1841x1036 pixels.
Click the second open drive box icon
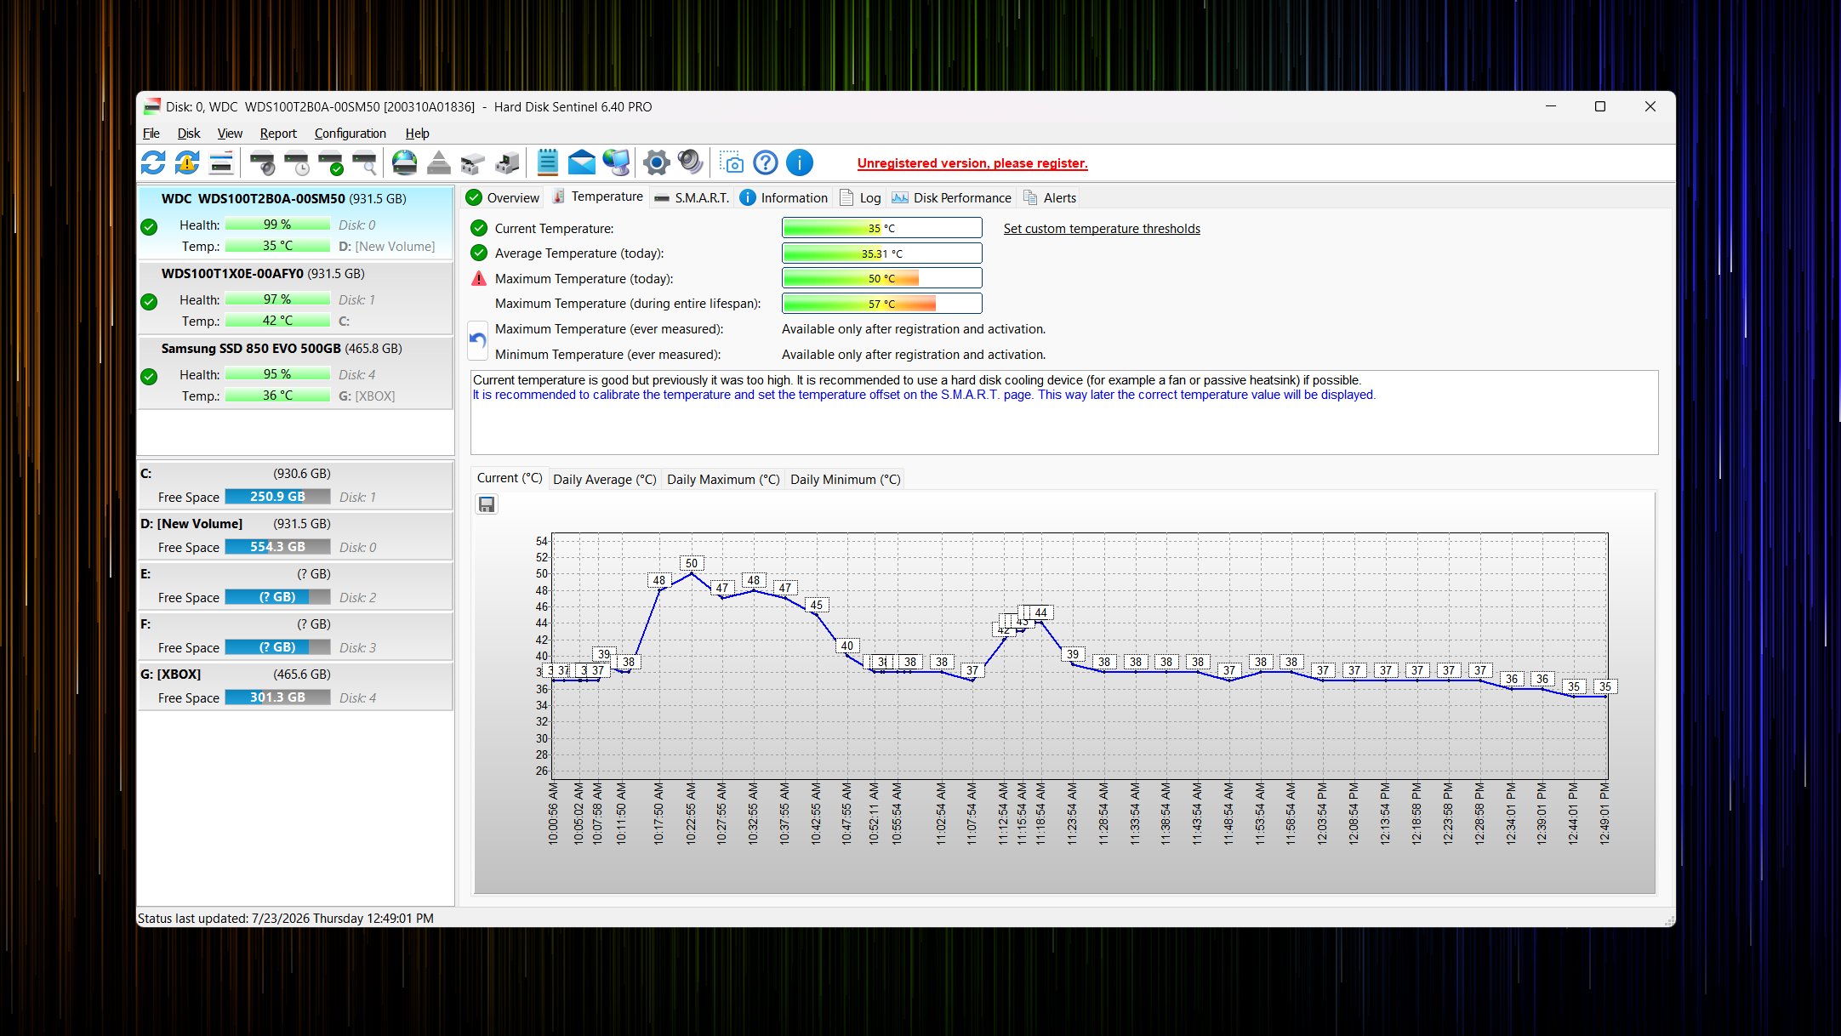click(x=507, y=162)
